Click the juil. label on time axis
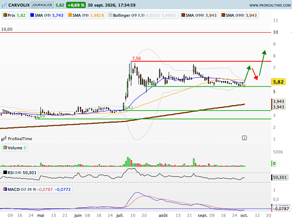 pos(120,215)
